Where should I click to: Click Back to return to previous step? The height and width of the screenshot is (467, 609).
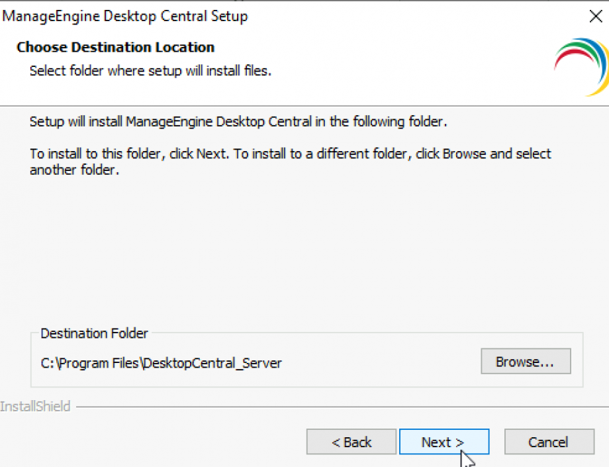(351, 442)
